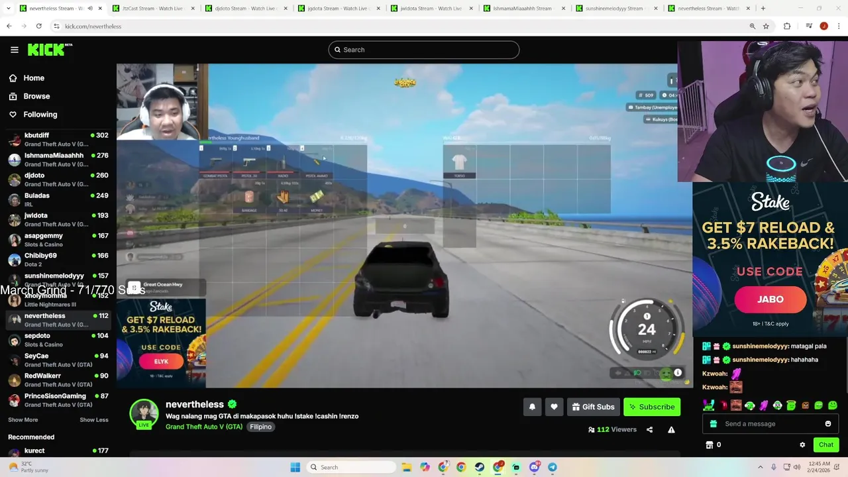
Task: Open Discord from taskbar
Action: tap(534, 467)
